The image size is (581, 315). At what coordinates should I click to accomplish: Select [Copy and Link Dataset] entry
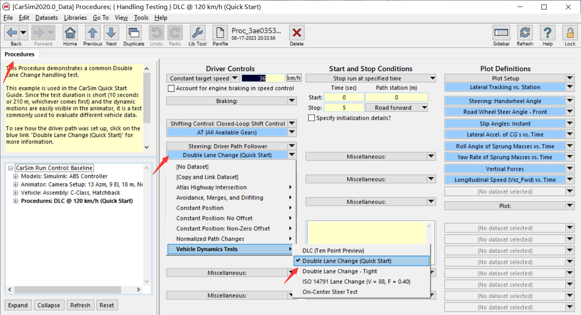(x=207, y=177)
